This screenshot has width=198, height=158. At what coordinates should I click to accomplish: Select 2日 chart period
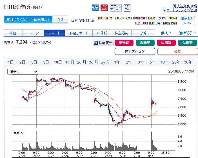(22, 62)
